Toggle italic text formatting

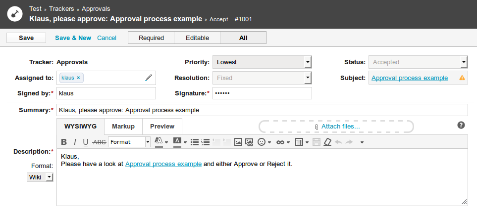pos(75,142)
